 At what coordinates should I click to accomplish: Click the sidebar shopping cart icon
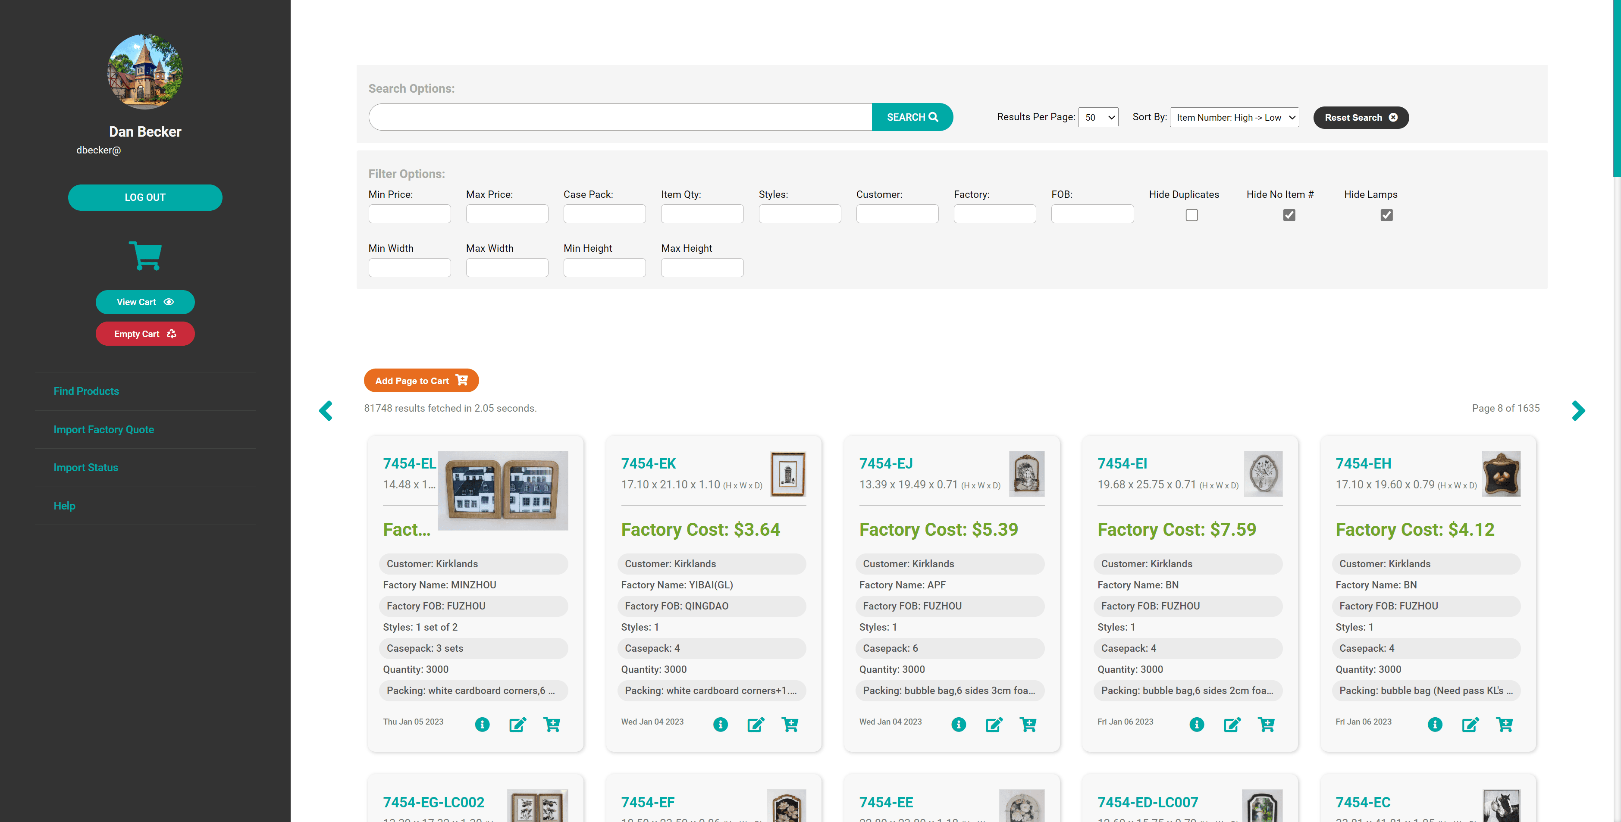(x=145, y=255)
